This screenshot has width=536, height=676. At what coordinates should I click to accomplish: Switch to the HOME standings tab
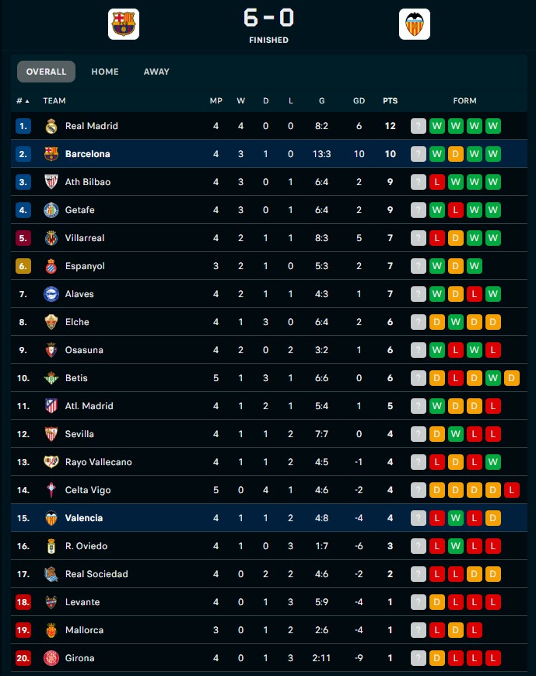point(105,72)
